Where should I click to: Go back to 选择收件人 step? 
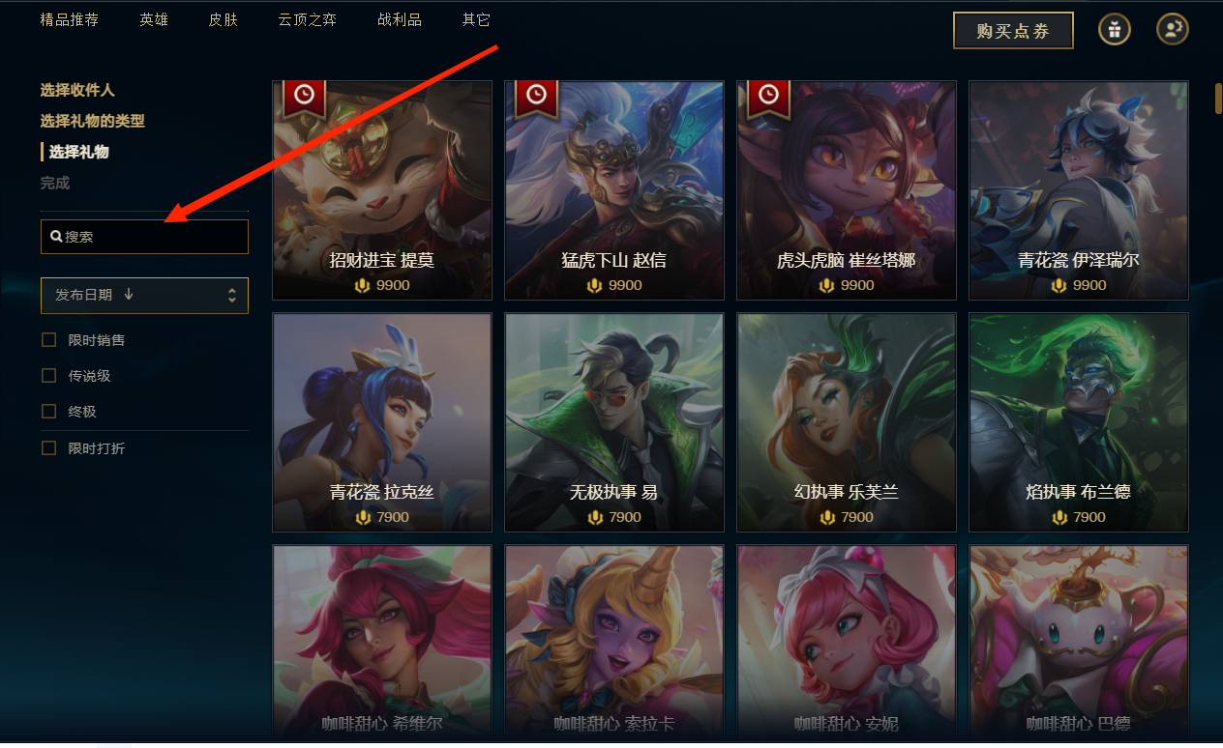point(77,90)
